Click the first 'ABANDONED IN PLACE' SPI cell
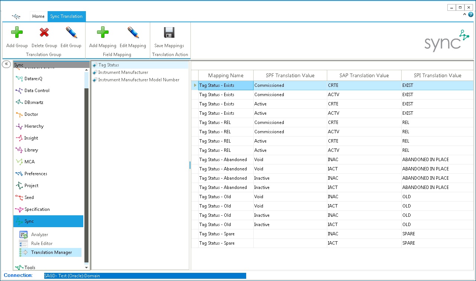 (437, 160)
